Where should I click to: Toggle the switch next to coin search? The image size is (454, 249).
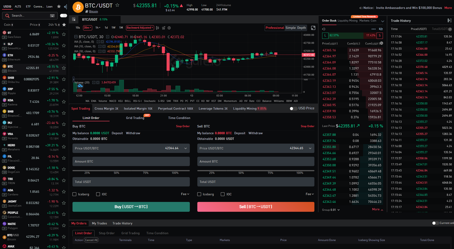click(64, 16)
